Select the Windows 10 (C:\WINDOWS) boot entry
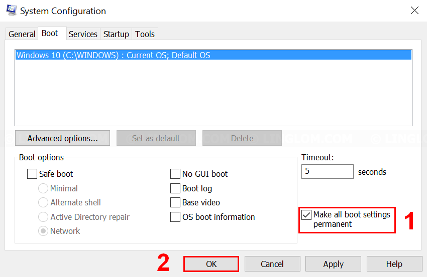The height and width of the screenshot is (277, 427). (213, 55)
